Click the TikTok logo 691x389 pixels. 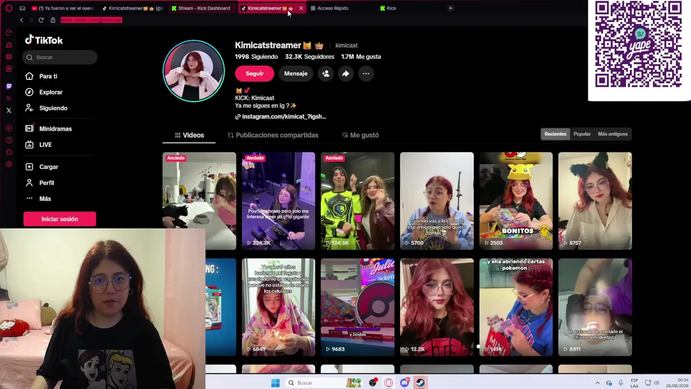(x=44, y=40)
